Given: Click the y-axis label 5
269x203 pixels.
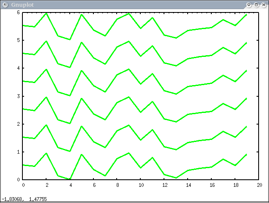Looking at the screenshot, I should coord(18,40).
